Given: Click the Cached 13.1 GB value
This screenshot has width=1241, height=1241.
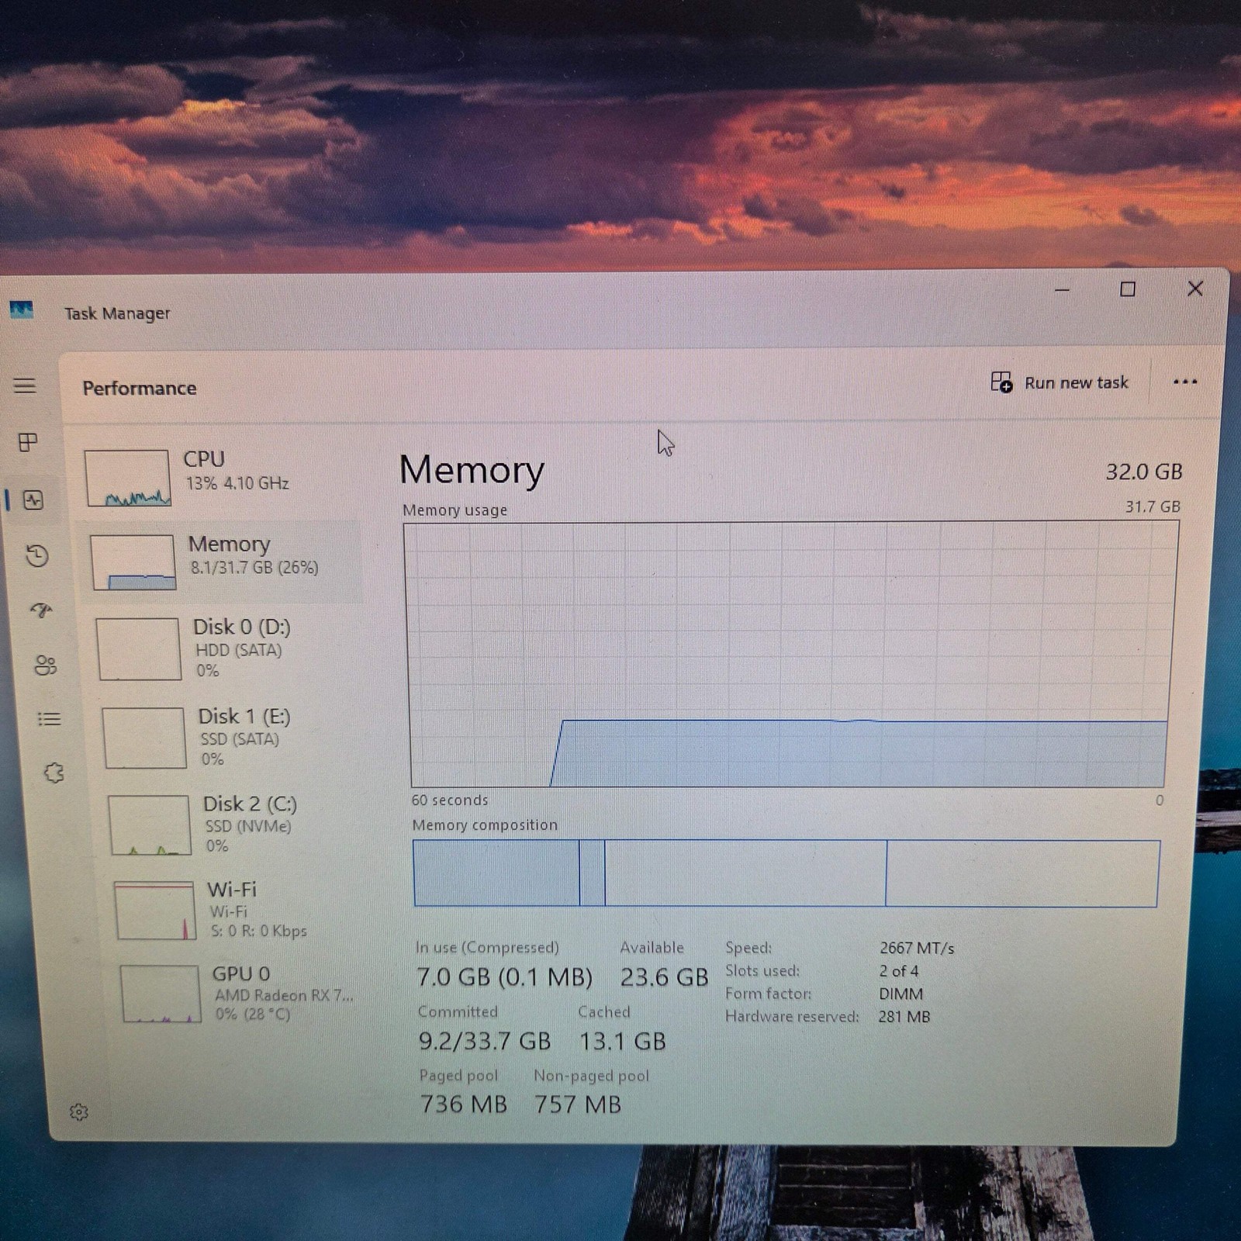Looking at the screenshot, I should tap(623, 1041).
